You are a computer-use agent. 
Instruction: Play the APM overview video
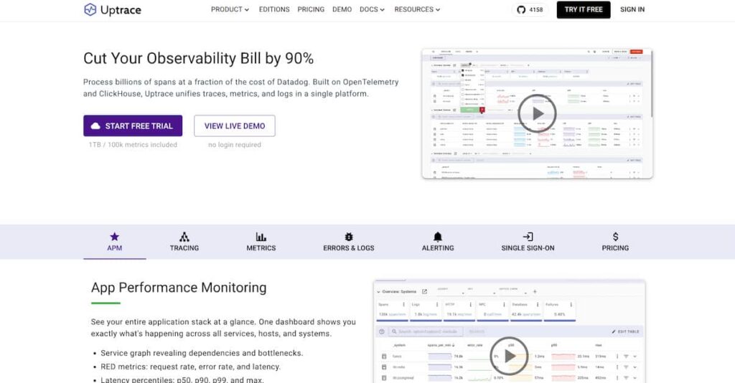(x=509, y=356)
